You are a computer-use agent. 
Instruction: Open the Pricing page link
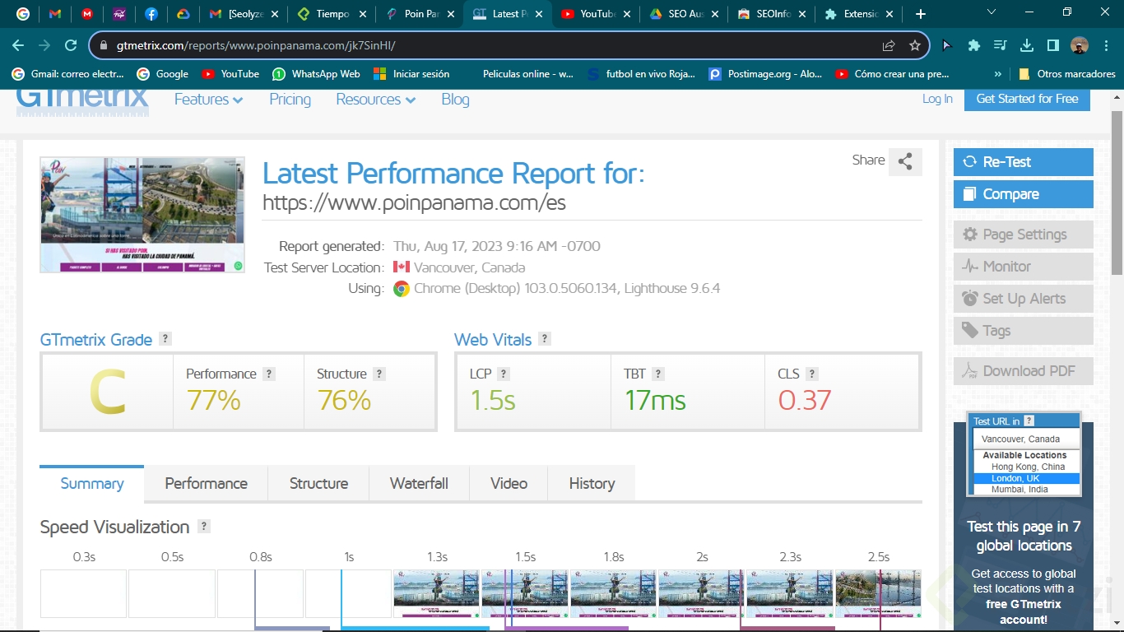click(290, 100)
